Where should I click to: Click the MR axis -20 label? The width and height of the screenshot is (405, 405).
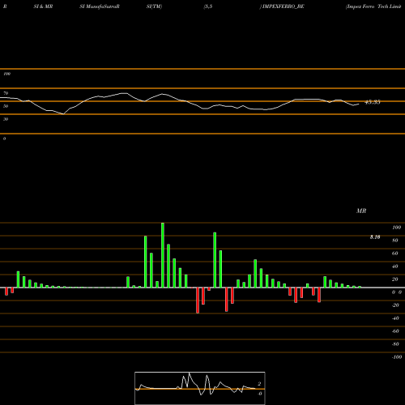(x=395, y=305)
